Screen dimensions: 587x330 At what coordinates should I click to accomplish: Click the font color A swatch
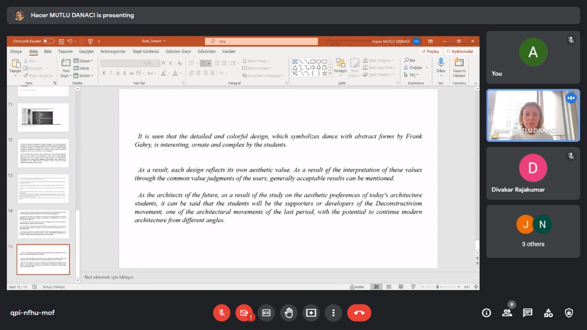coord(175,73)
